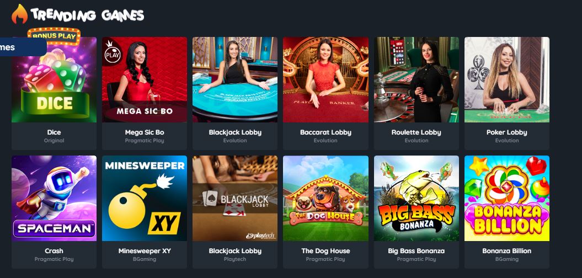Open The Dog House slot tile
582x278 pixels.
point(325,198)
